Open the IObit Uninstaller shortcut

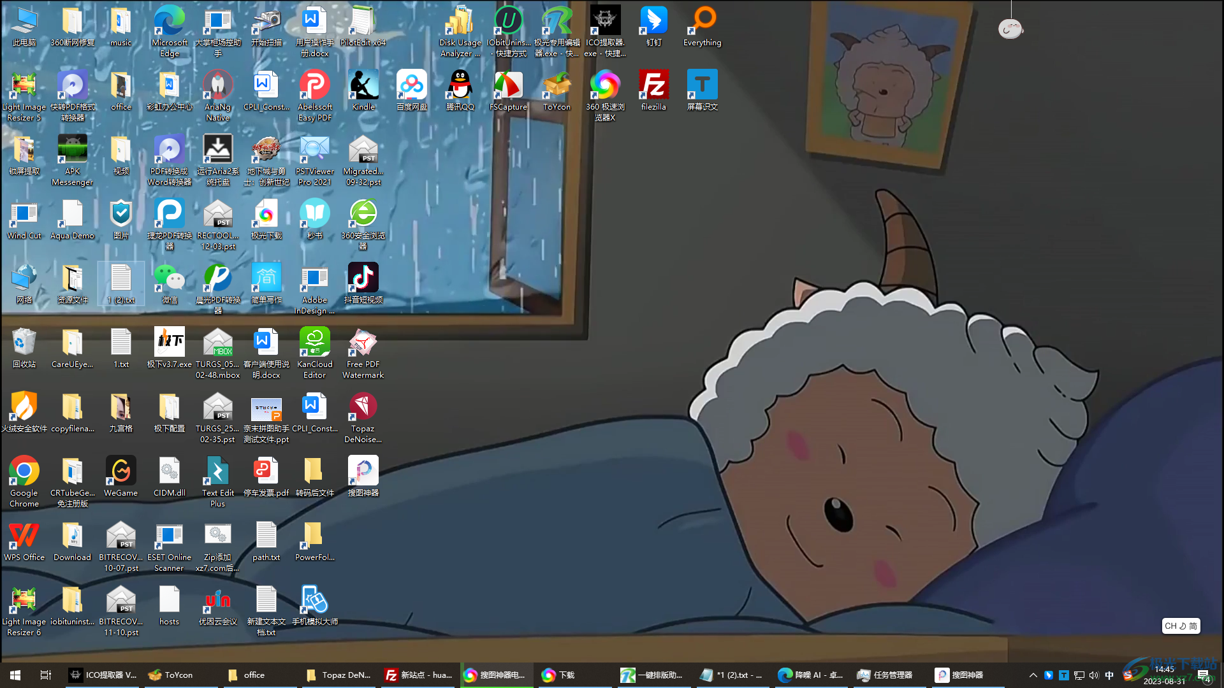pyautogui.click(x=508, y=31)
